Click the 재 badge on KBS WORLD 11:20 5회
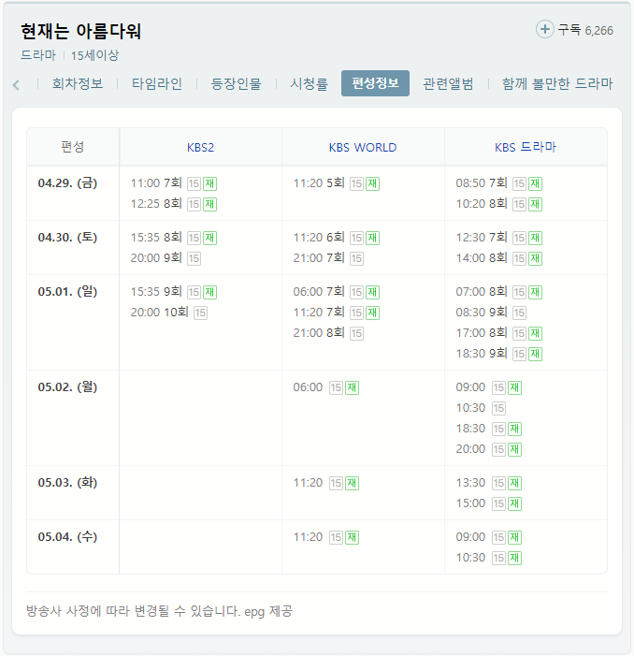Screen dimensions: 634x656 click(372, 183)
